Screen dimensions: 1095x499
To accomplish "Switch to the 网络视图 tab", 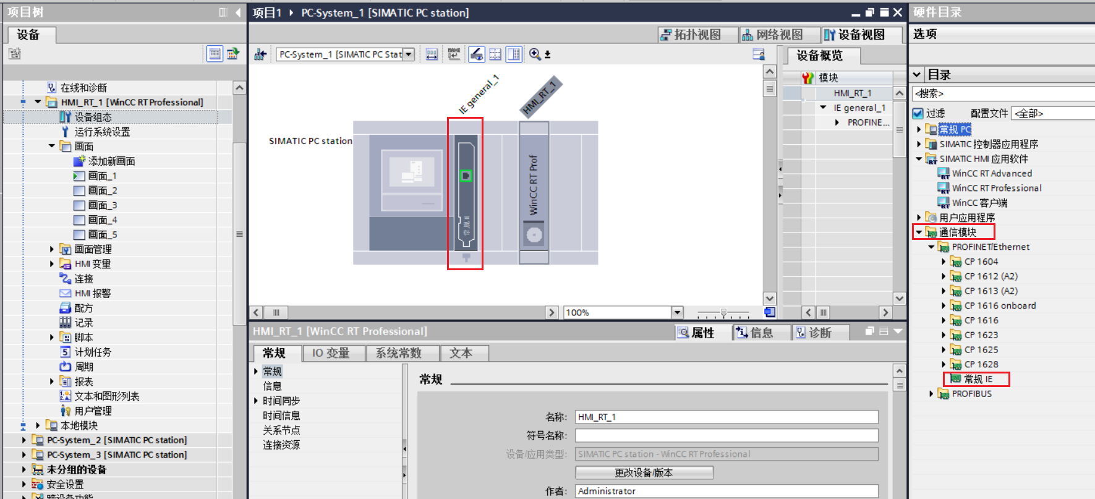I will click(780, 35).
